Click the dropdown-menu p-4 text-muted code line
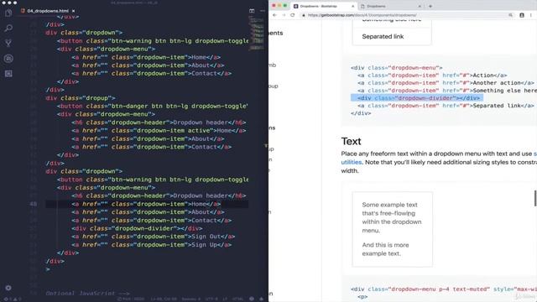 (x=444, y=289)
